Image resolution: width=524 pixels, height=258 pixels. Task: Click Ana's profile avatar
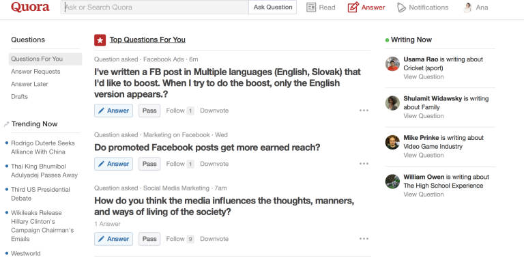click(x=467, y=8)
